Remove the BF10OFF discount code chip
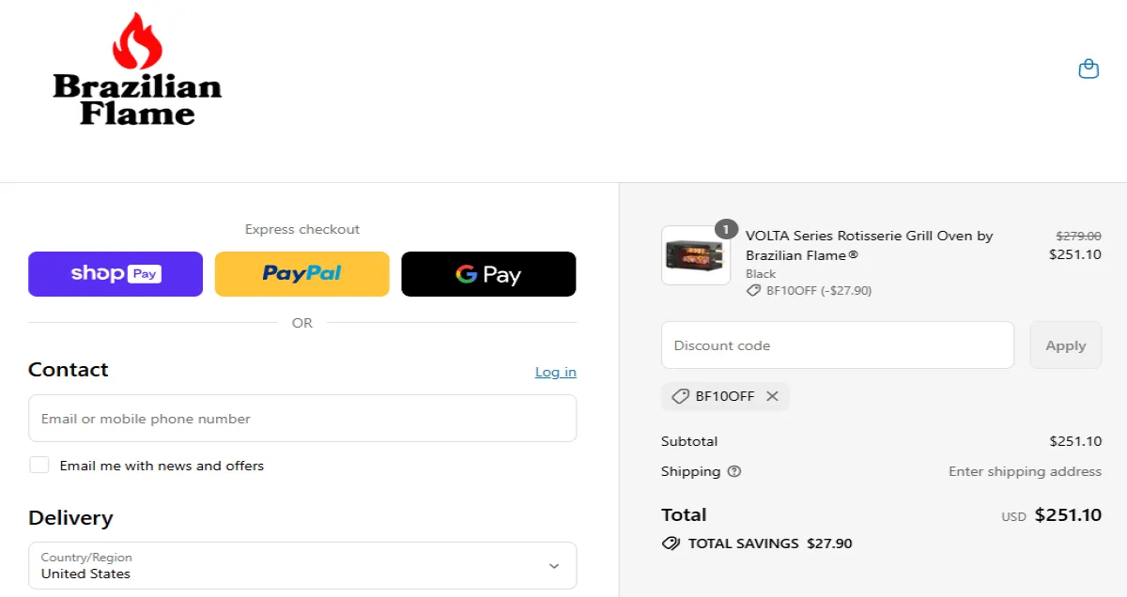Screen dimensions: 1127x597 (x=772, y=396)
